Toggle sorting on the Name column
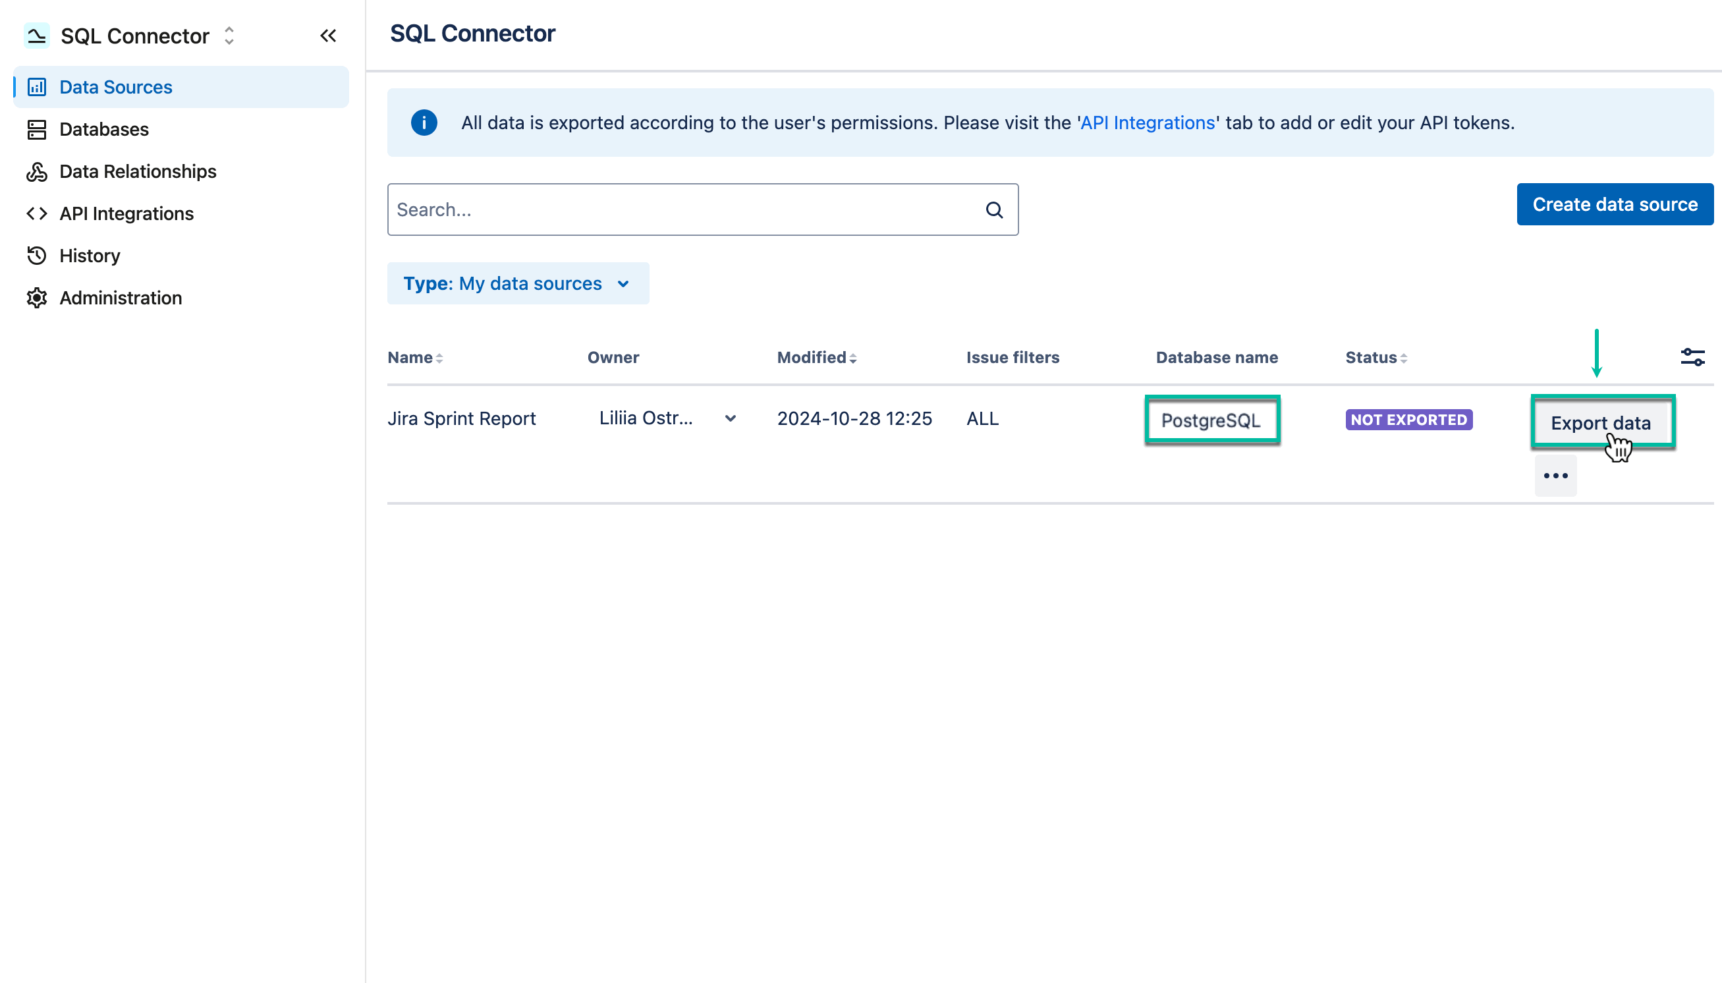 pyautogui.click(x=439, y=357)
